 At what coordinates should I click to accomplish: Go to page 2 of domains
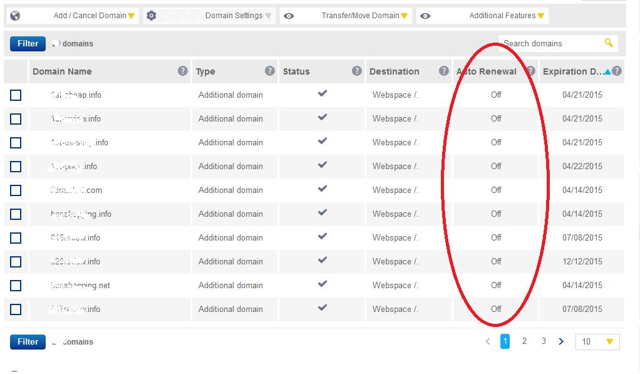point(524,341)
